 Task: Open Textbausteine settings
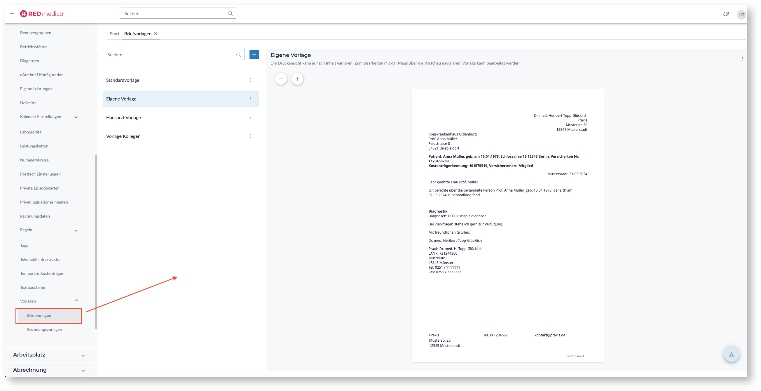[x=32, y=287]
